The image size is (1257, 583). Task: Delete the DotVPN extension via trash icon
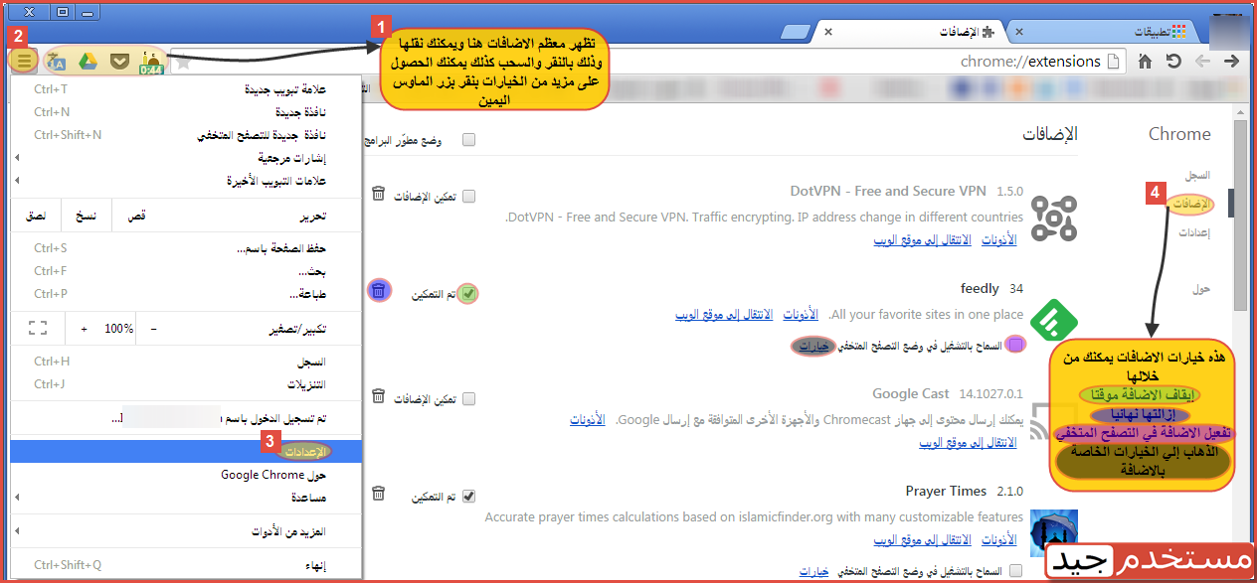[x=378, y=194]
